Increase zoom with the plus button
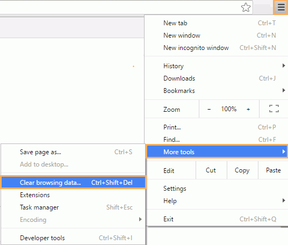This screenshot has height=245, width=288. pyautogui.click(x=248, y=109)
